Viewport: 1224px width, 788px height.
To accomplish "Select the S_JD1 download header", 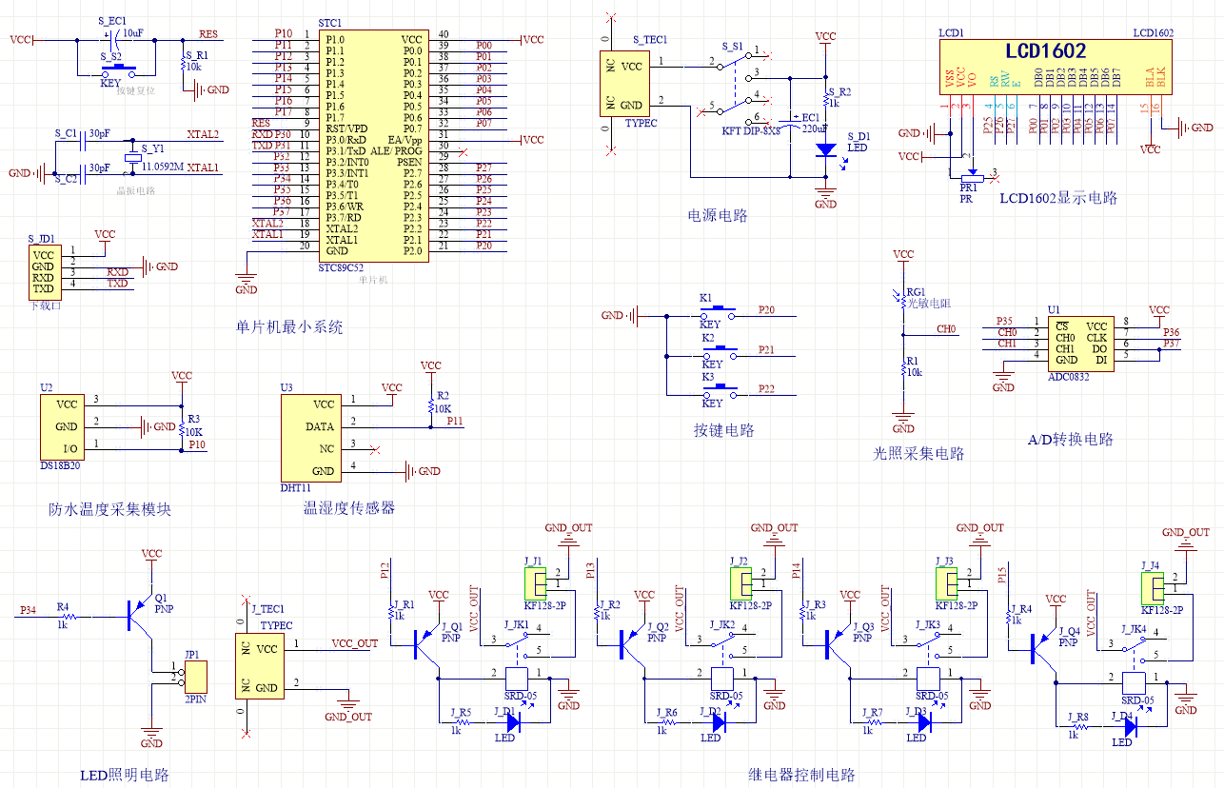I will click(x=44, y=272).
